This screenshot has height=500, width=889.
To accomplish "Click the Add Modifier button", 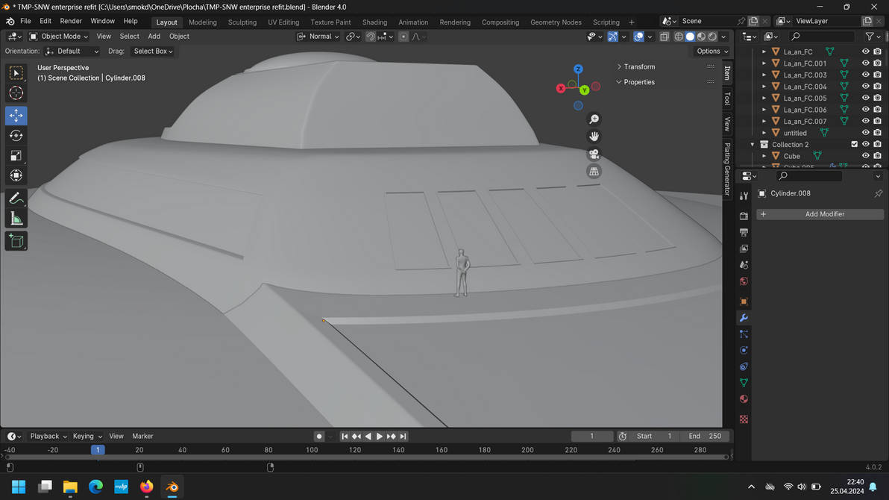I will click(820, 214).
